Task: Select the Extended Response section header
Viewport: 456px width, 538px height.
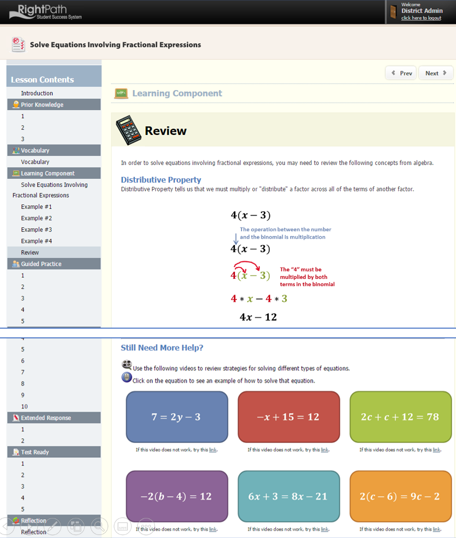Action: pos(54,417)
